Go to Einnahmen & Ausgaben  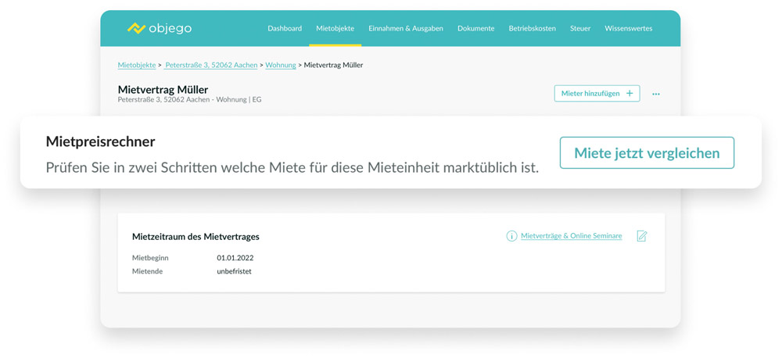[x=406, y=29]
